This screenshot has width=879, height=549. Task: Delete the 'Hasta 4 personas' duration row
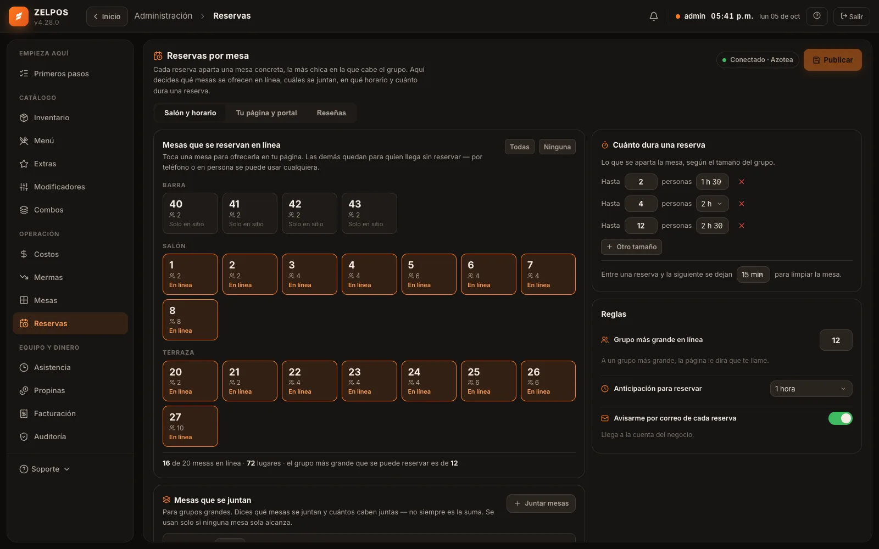[x=742, y=204]
